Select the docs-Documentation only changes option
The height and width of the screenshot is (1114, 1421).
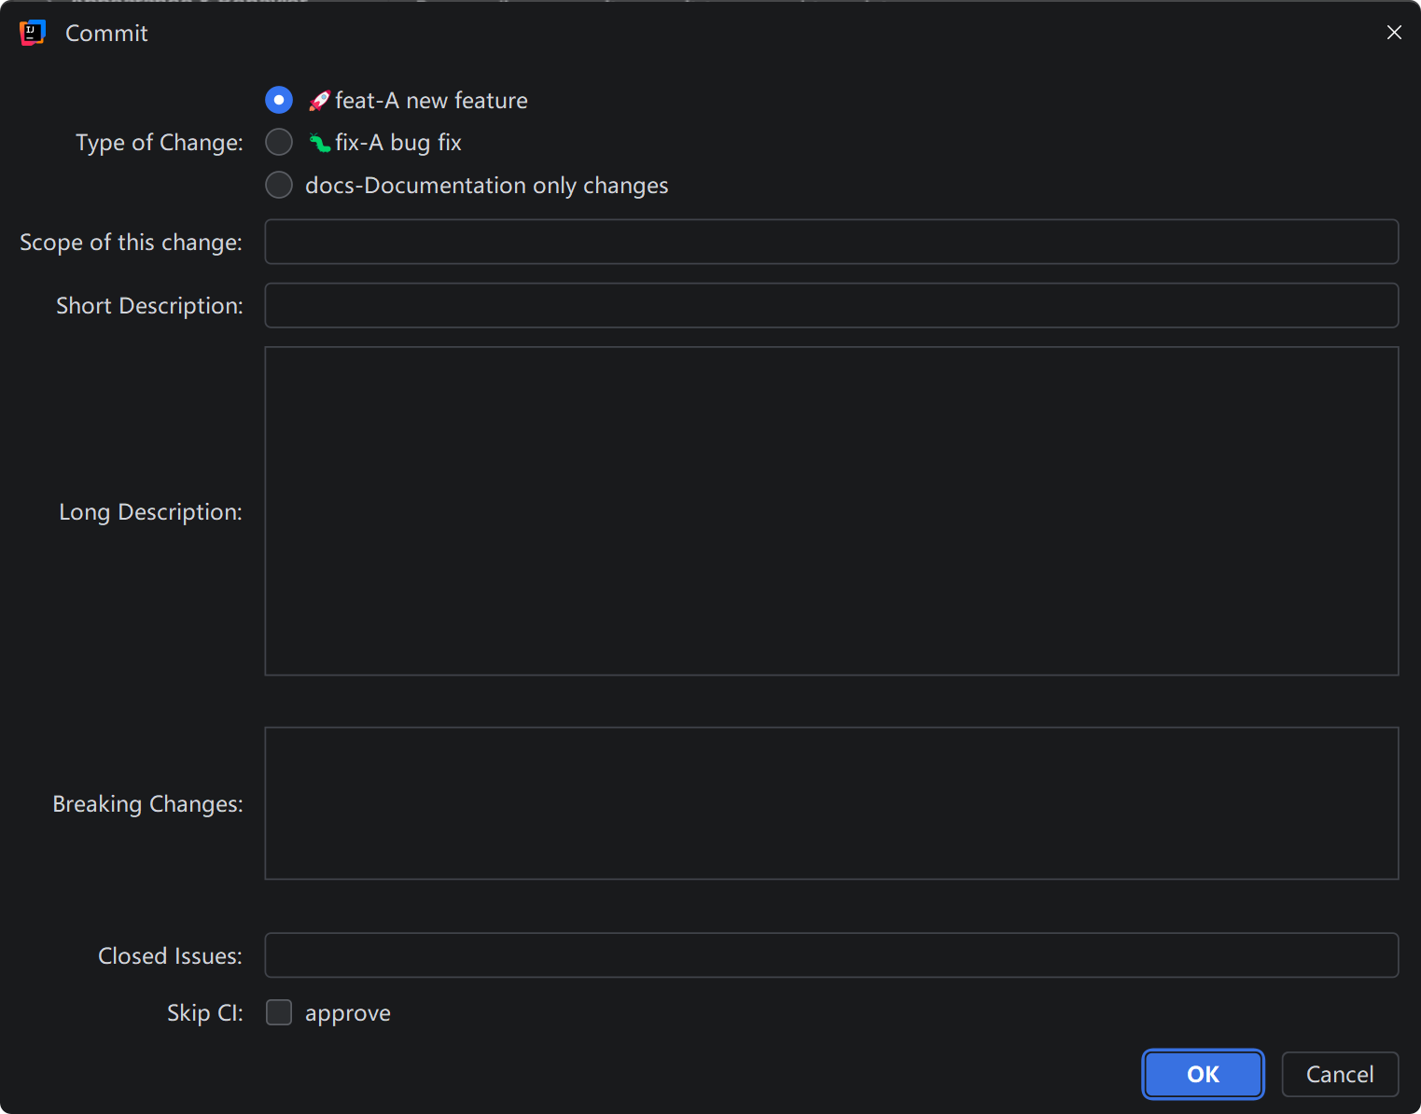(278, 185)
